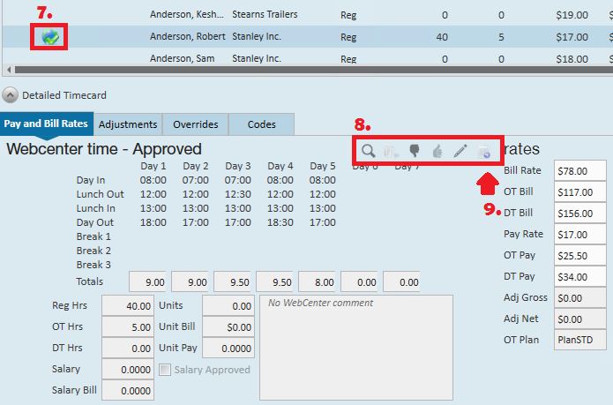Click the Day 5 total field 8.00
This screenshot has height=405, width=613.
pos(317,281)
